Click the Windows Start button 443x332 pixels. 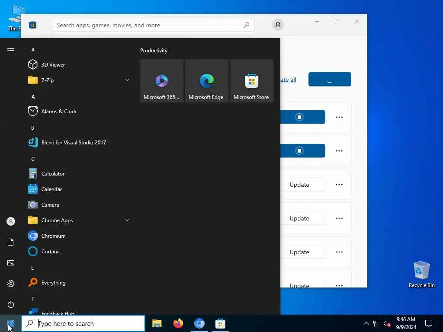(x=10, y=323)
